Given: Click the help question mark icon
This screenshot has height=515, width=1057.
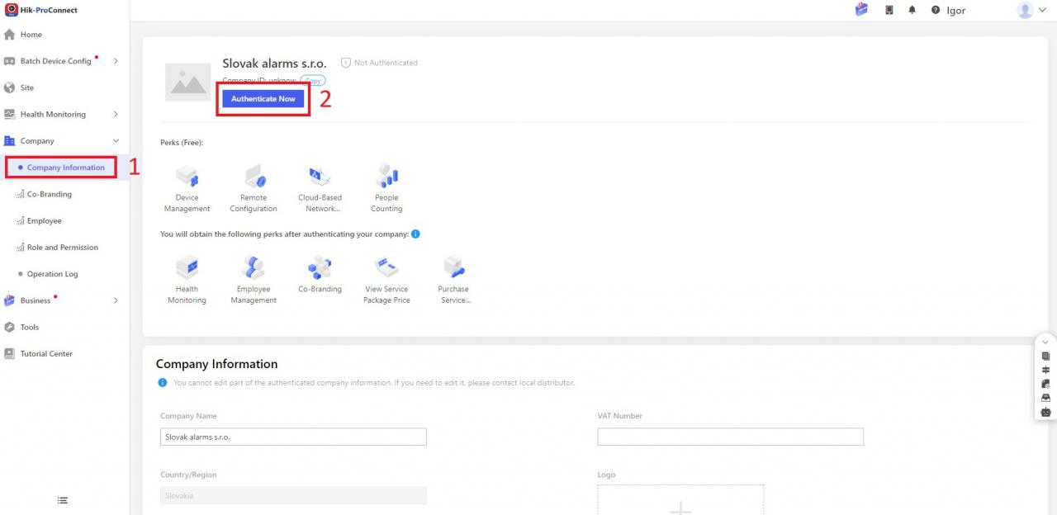Looking at the screenshot, I should coord(936,10).
